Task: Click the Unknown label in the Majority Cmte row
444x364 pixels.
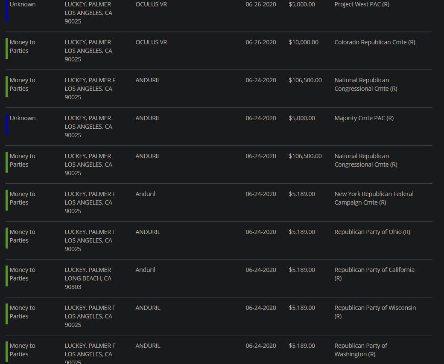Action: (23, 118)
